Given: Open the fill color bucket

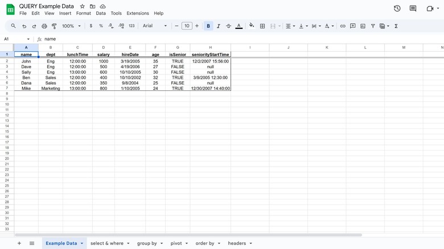Looking at the screenshot, I should tap(251, 26).
